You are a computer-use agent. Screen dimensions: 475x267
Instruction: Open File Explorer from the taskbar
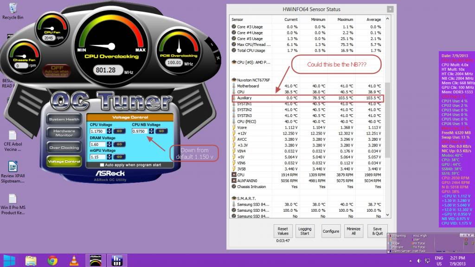pos(31,260)
